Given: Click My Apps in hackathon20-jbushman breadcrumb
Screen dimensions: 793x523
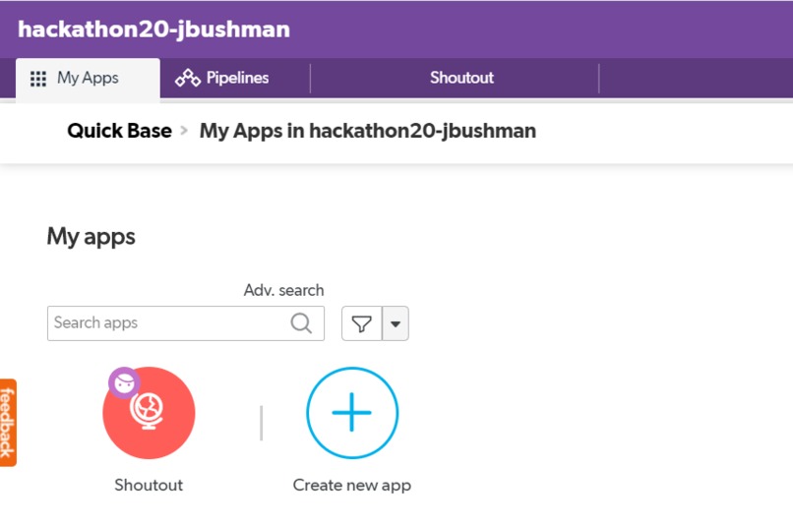Looking at the screenshot, I should tap(368, 131).
